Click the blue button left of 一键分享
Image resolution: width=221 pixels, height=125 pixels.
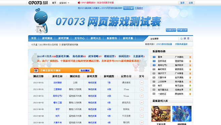[171, 30]
